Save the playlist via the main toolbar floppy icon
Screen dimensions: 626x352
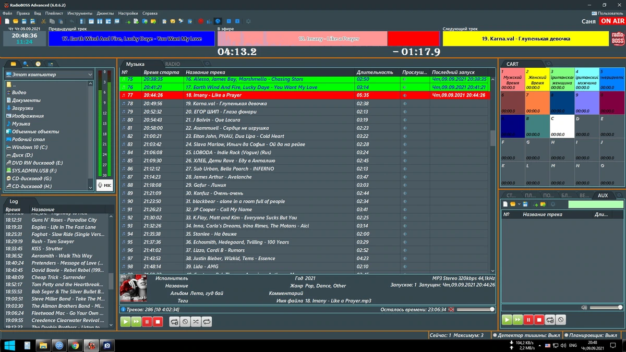click(24, 21)
